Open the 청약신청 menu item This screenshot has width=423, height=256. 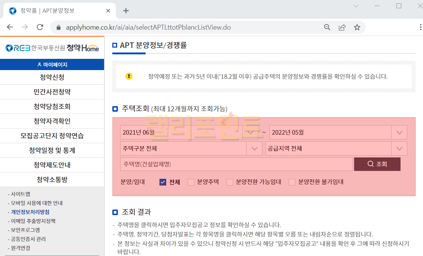52,77
